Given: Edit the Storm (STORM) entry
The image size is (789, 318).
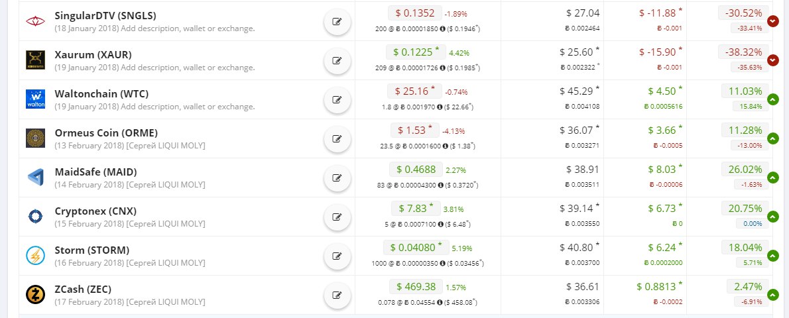Looking at the screenshot, I should coord(337,256).
